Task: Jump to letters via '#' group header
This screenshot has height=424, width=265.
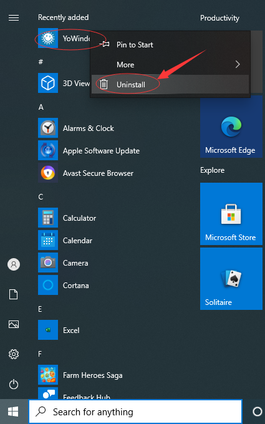Action: click(41, 62)
